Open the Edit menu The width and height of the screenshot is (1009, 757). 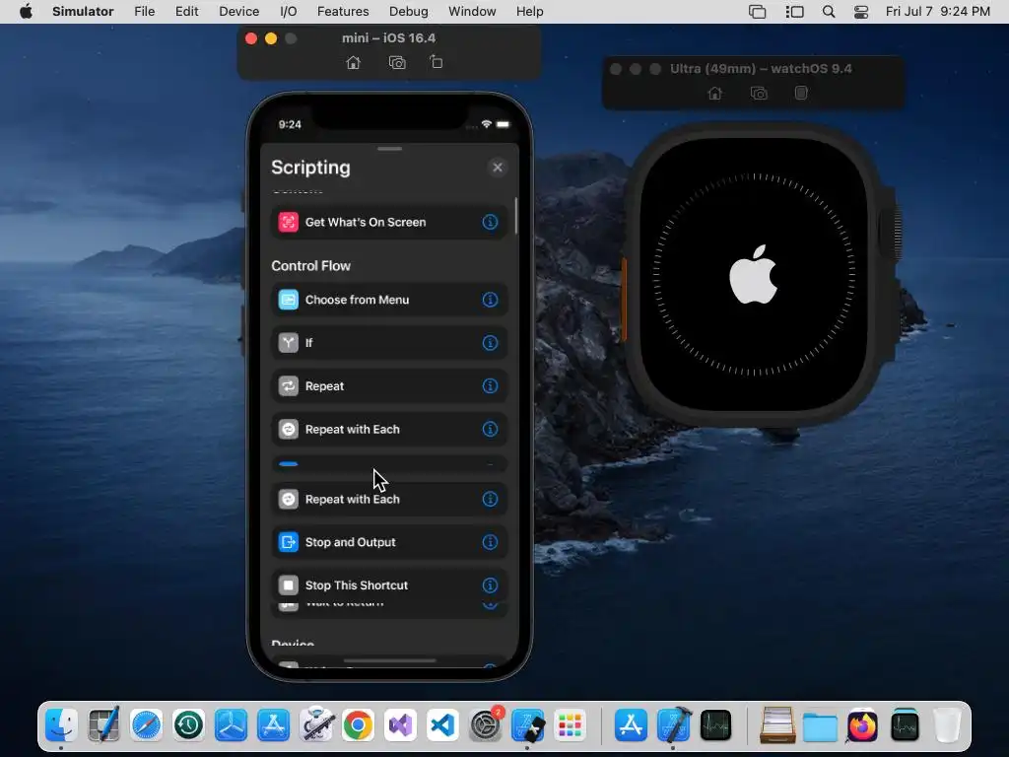click(x=186, y=12)
